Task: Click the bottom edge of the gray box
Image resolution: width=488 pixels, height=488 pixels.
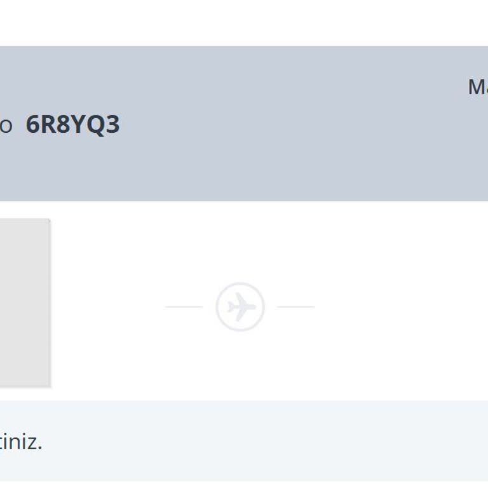Action: coord(24,385)
